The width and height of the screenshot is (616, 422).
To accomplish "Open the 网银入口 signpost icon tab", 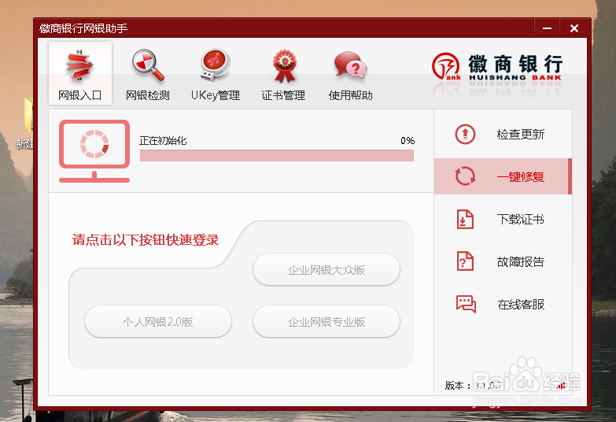I will [x=79, y=65].
